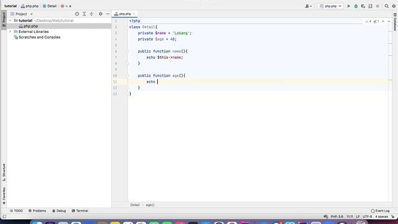Screen dimensions: 398x224
Task: Toggle the read-only lock icon in status bar
Action: tap(393, 217)
